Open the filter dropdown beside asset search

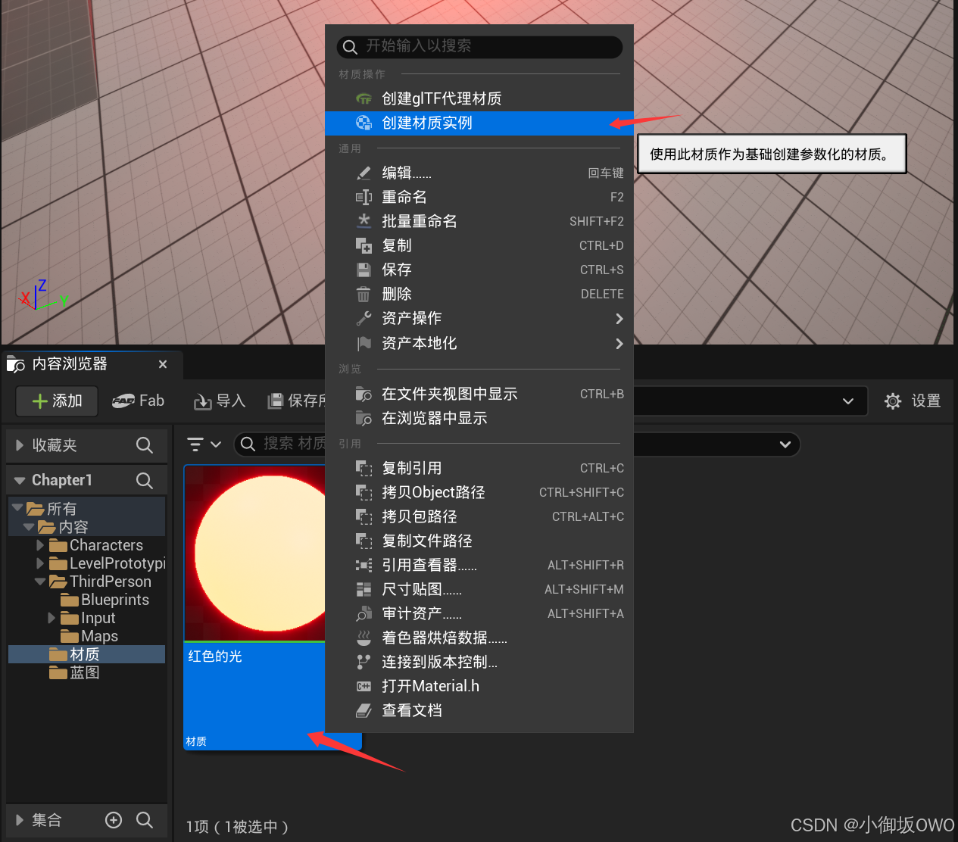point(204,444)
